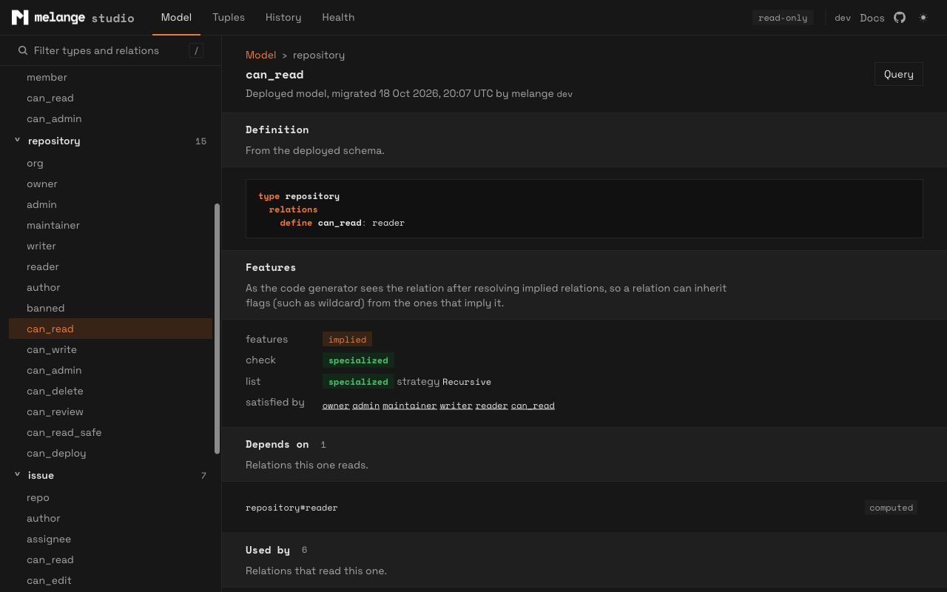Click the melange studio logo
947x592 pixels.
[x=73, y=17]
